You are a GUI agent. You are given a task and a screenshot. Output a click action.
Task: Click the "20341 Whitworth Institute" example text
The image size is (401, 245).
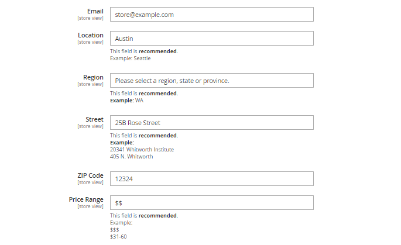pyautogui.click(x=142, y=150)
